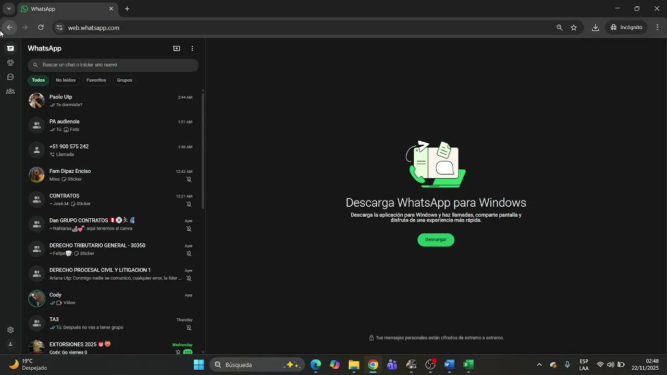The image size is (667, 375).
Task: Bookmark this page with star icon
Action: (x=574, y=28)
